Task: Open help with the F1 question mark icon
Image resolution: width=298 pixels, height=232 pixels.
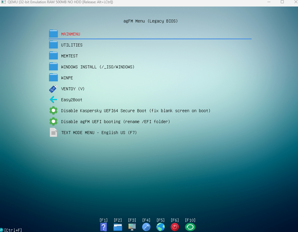Action: [104, 227]
